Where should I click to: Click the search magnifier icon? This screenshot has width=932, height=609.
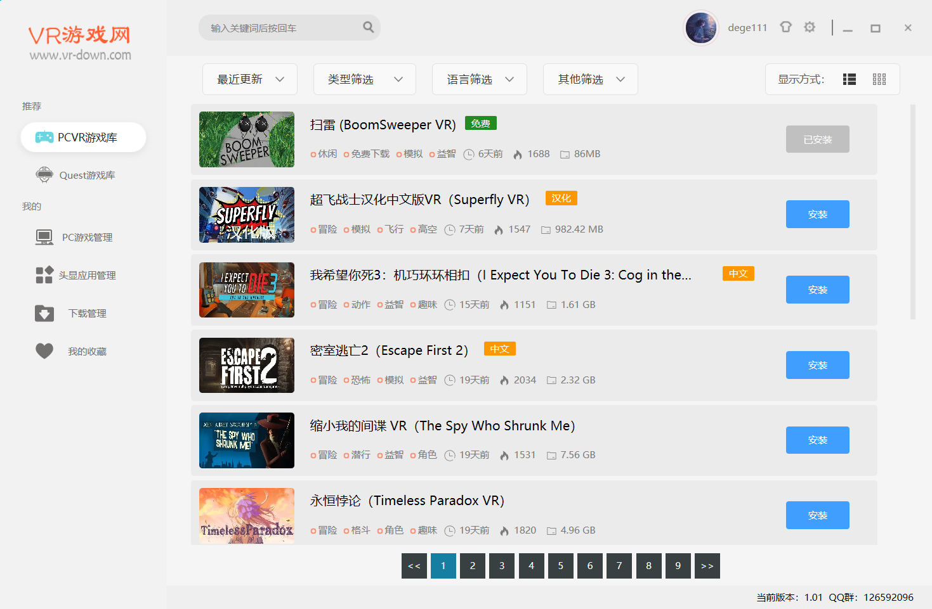(x=368, y=27)
